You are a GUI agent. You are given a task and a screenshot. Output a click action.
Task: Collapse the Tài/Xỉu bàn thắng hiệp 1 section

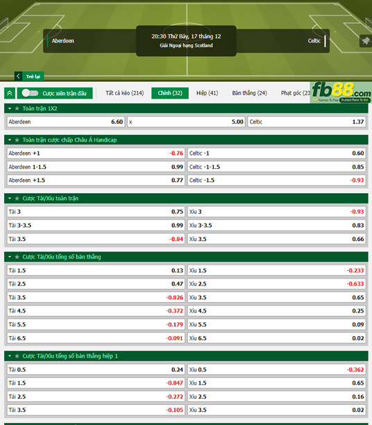tap(10, 356)
